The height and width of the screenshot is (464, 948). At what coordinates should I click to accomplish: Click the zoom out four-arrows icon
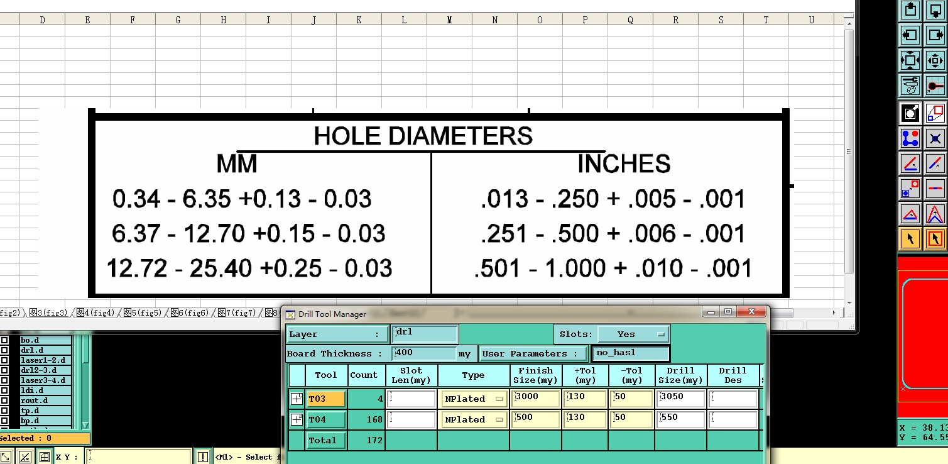coord(910,60)
